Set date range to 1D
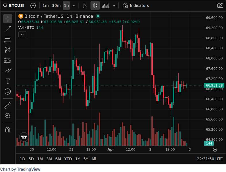226x172 pixels. click(22, 159)
